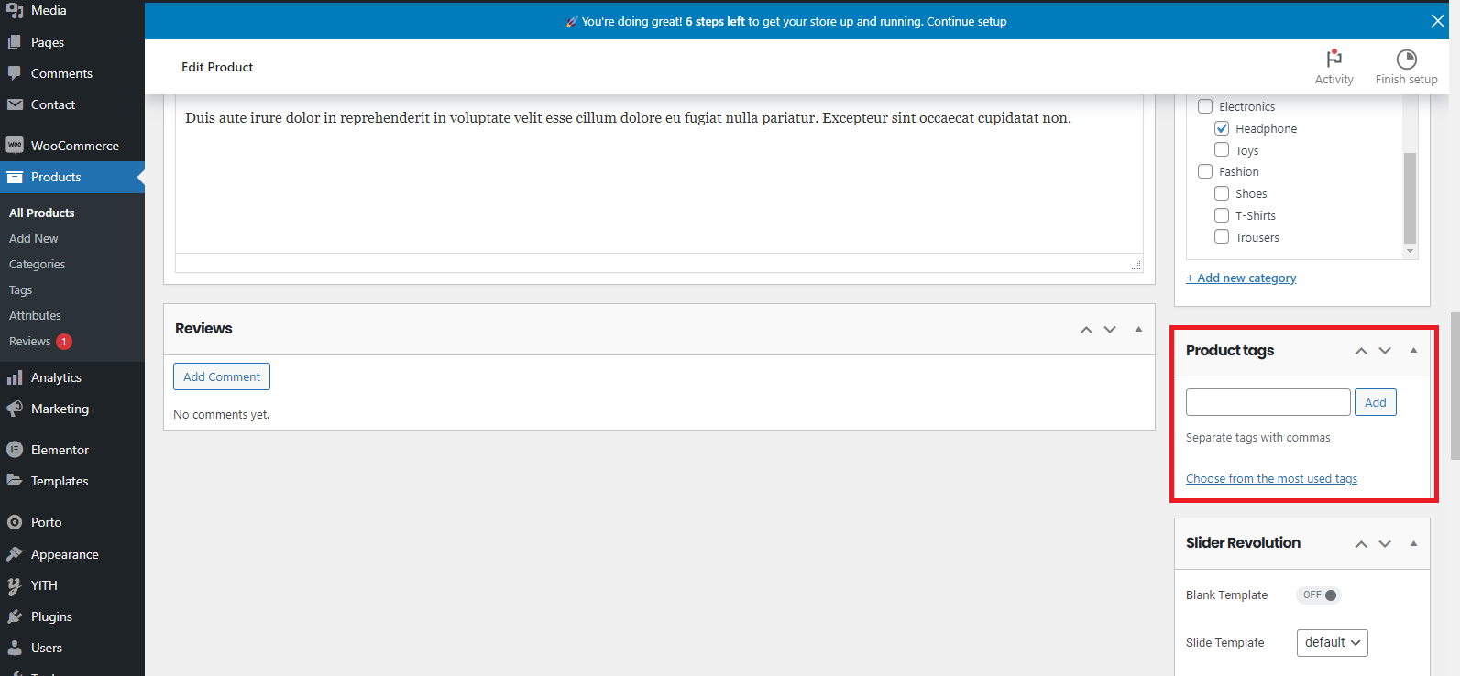Open the Finish setup progress icon
Image resolution: width=1460 pixels, height=676 pixels.
click(x=1406, y=59)
